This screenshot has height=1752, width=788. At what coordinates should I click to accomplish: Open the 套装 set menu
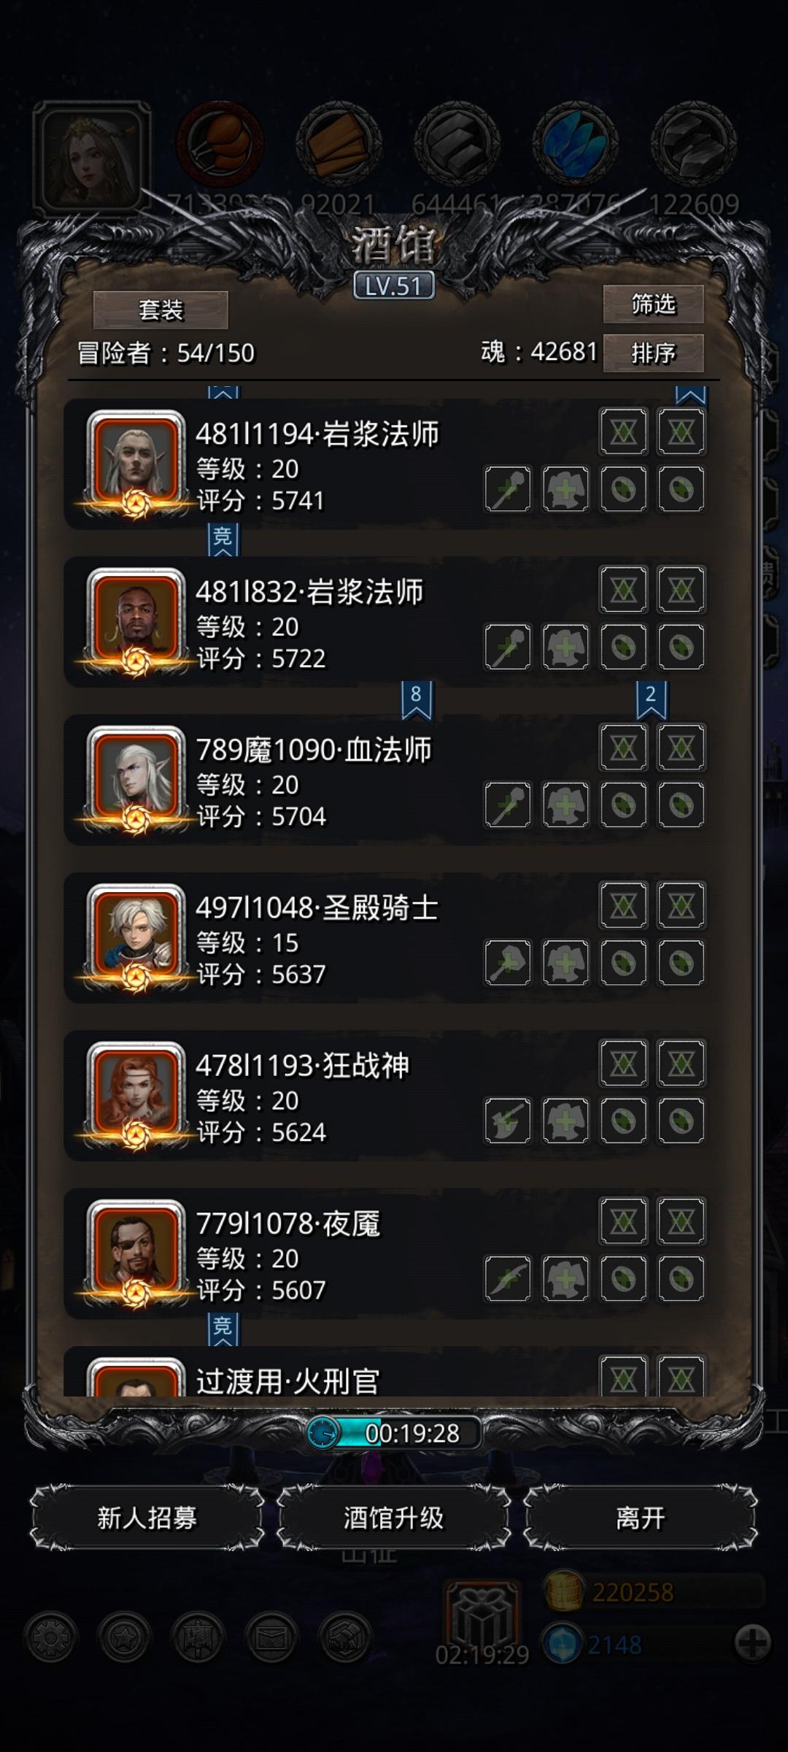161,310
